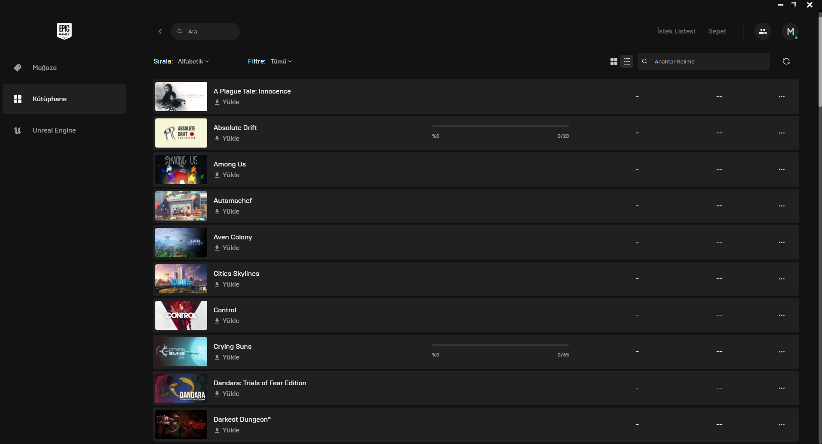Go back with the left arrow
Screen dimensions: 822x444
(x=160, y=31)
